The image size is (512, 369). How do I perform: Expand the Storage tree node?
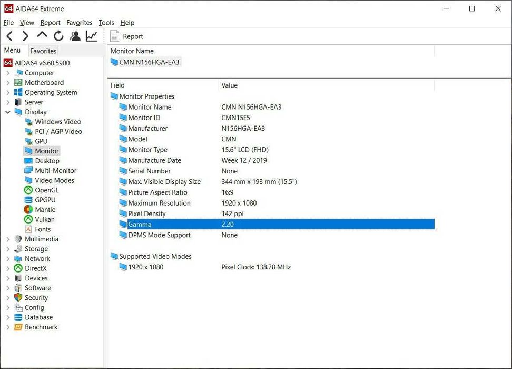pos(8,249)
